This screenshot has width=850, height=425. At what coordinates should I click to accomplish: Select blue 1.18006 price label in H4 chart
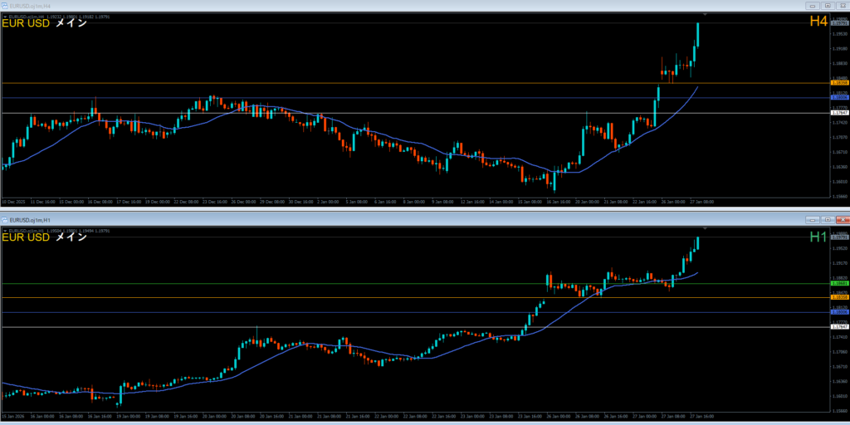tap(838, 98)
